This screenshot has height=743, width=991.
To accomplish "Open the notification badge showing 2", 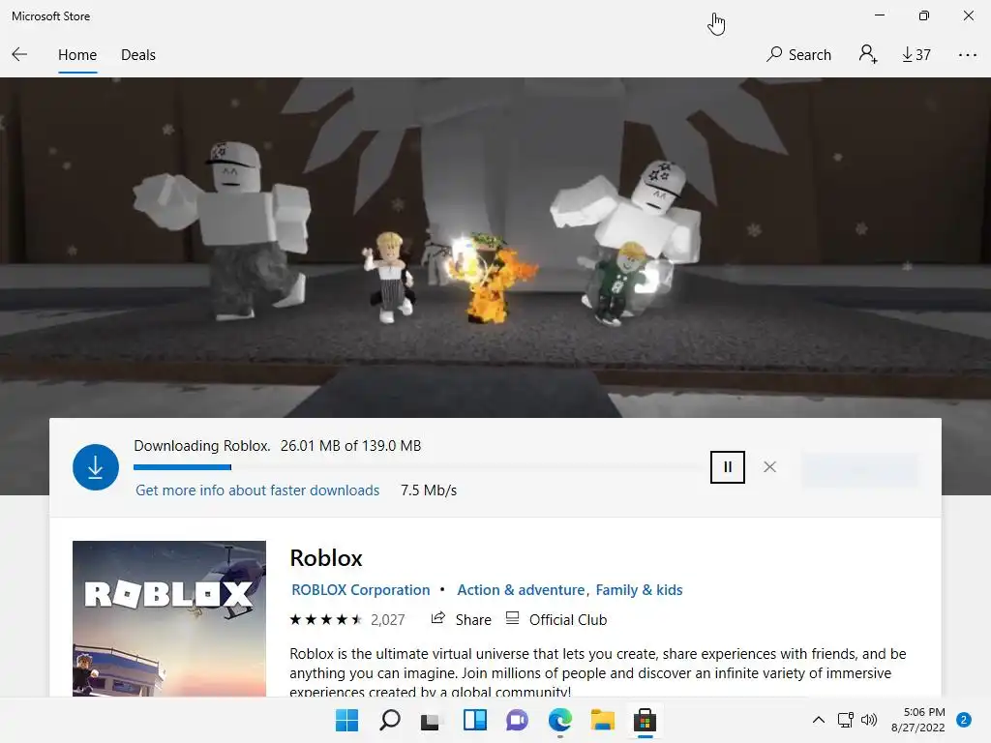I will pos(964,720).
